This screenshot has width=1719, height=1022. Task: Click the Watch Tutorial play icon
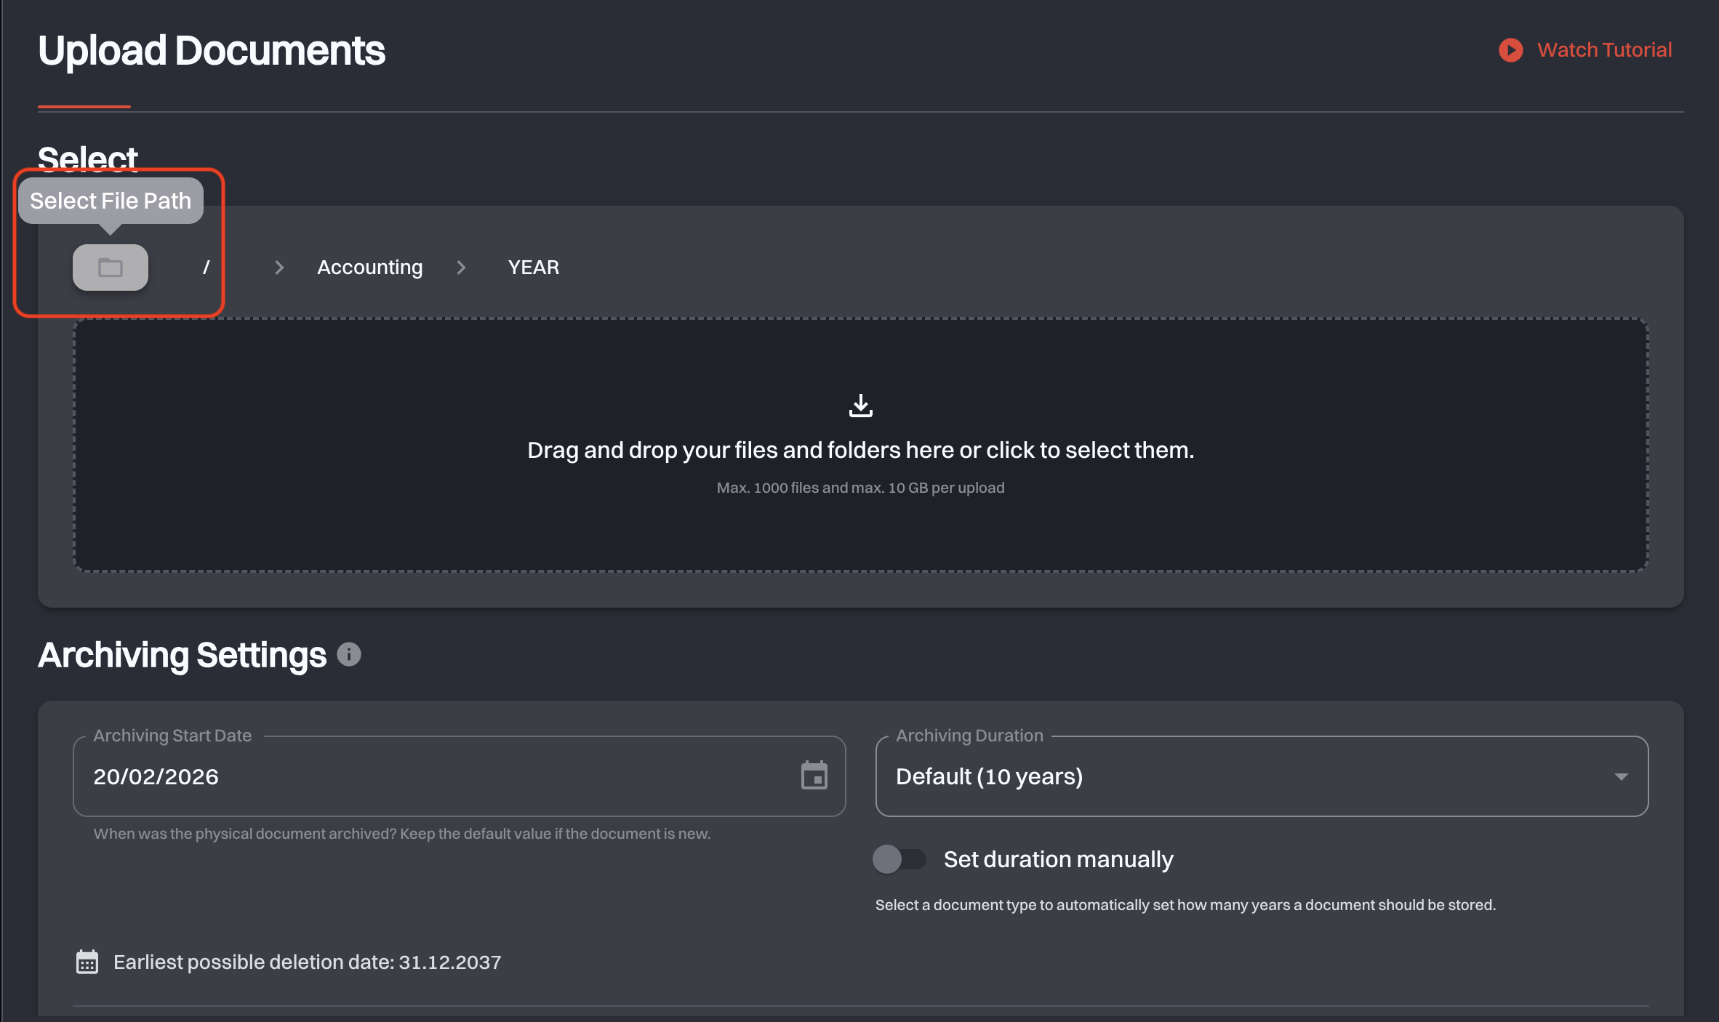click(1511, 50)
